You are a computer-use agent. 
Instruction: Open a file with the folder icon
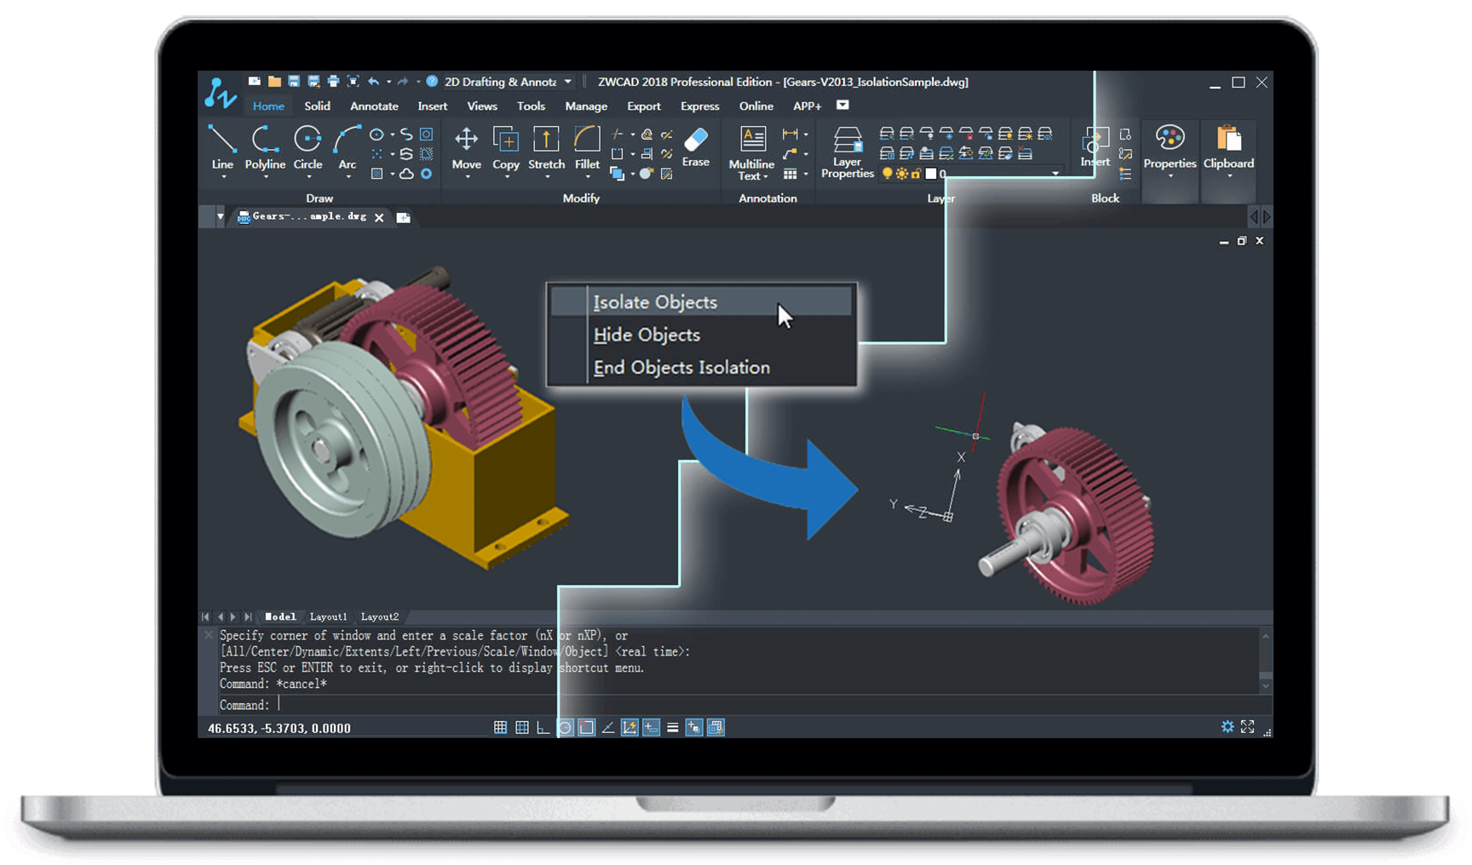pyautogui.click(x=274, y=82)
